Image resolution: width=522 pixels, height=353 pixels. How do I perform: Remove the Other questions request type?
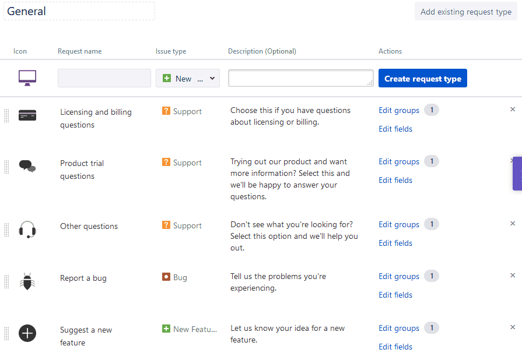pos(513,224)
